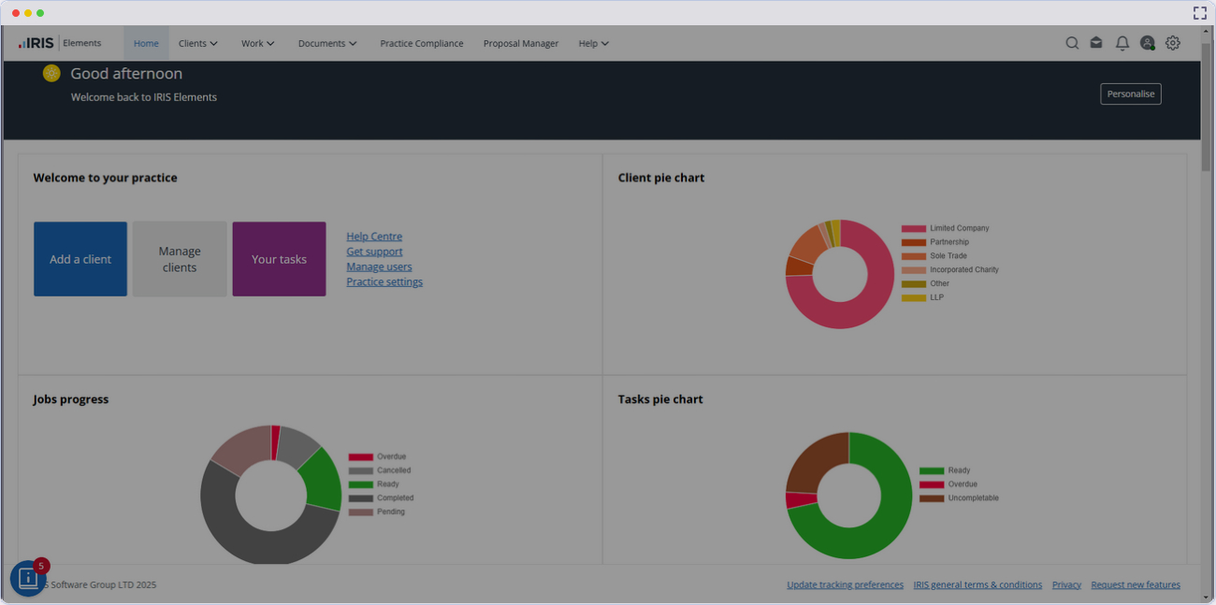Expand the Clients dropdown menu

197,43
